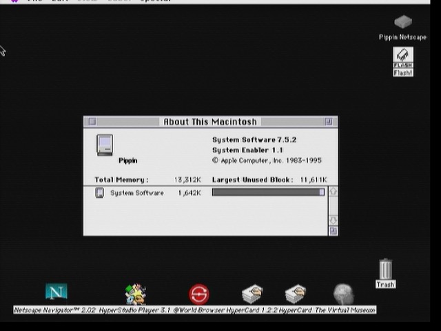Launch Netscape Navigator from its N icon

click(x=57, y=292)
